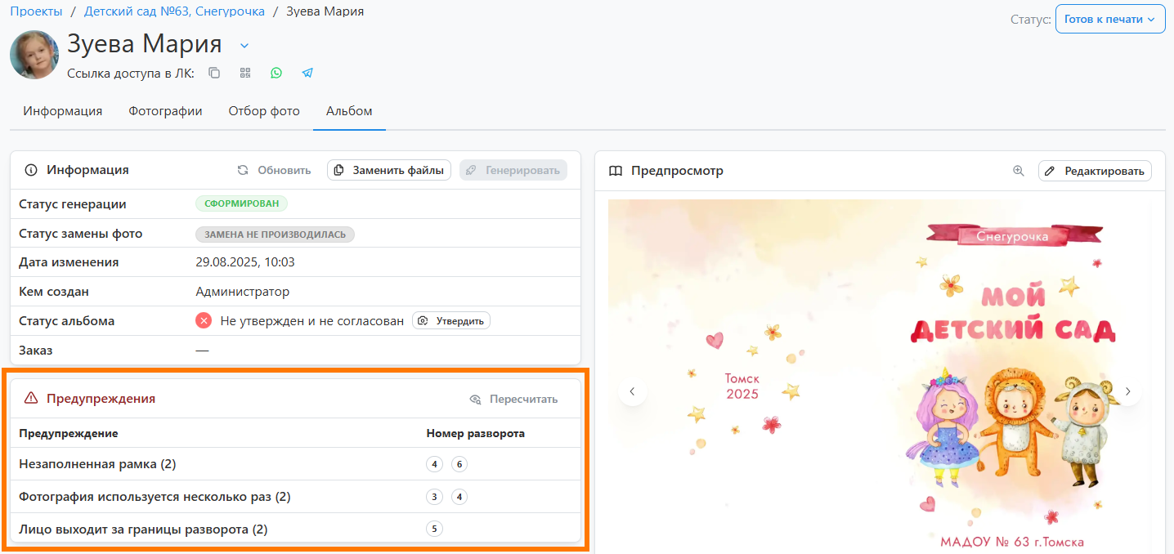Open spread 5 from face boundary warning
The width and height of the screenshot is (1174, 554).
[434, 529]
